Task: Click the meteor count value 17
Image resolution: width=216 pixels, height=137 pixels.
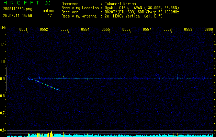Action: (50, 16)
